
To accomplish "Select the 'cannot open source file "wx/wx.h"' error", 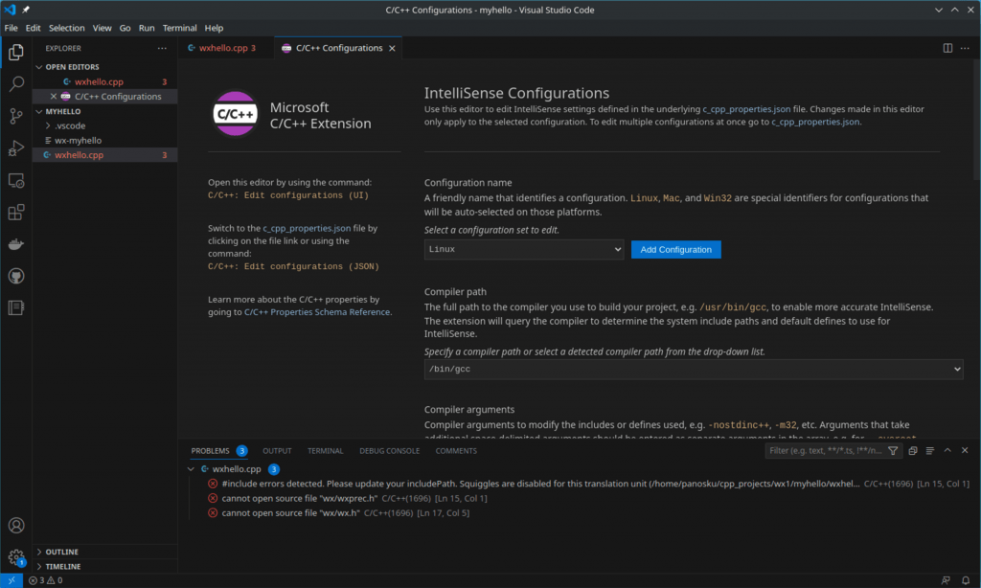I will point(579,513).
